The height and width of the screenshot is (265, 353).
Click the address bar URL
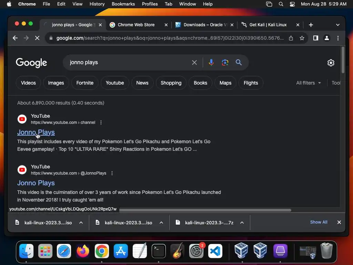(170, 38)
